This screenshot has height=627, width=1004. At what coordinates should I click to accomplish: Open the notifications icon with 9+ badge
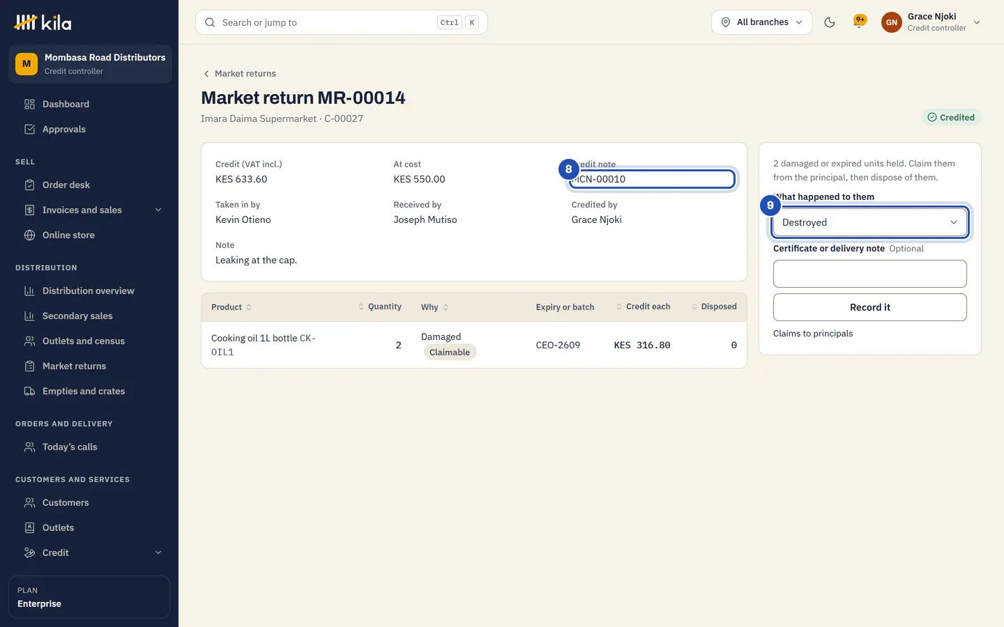pos(860,22)
